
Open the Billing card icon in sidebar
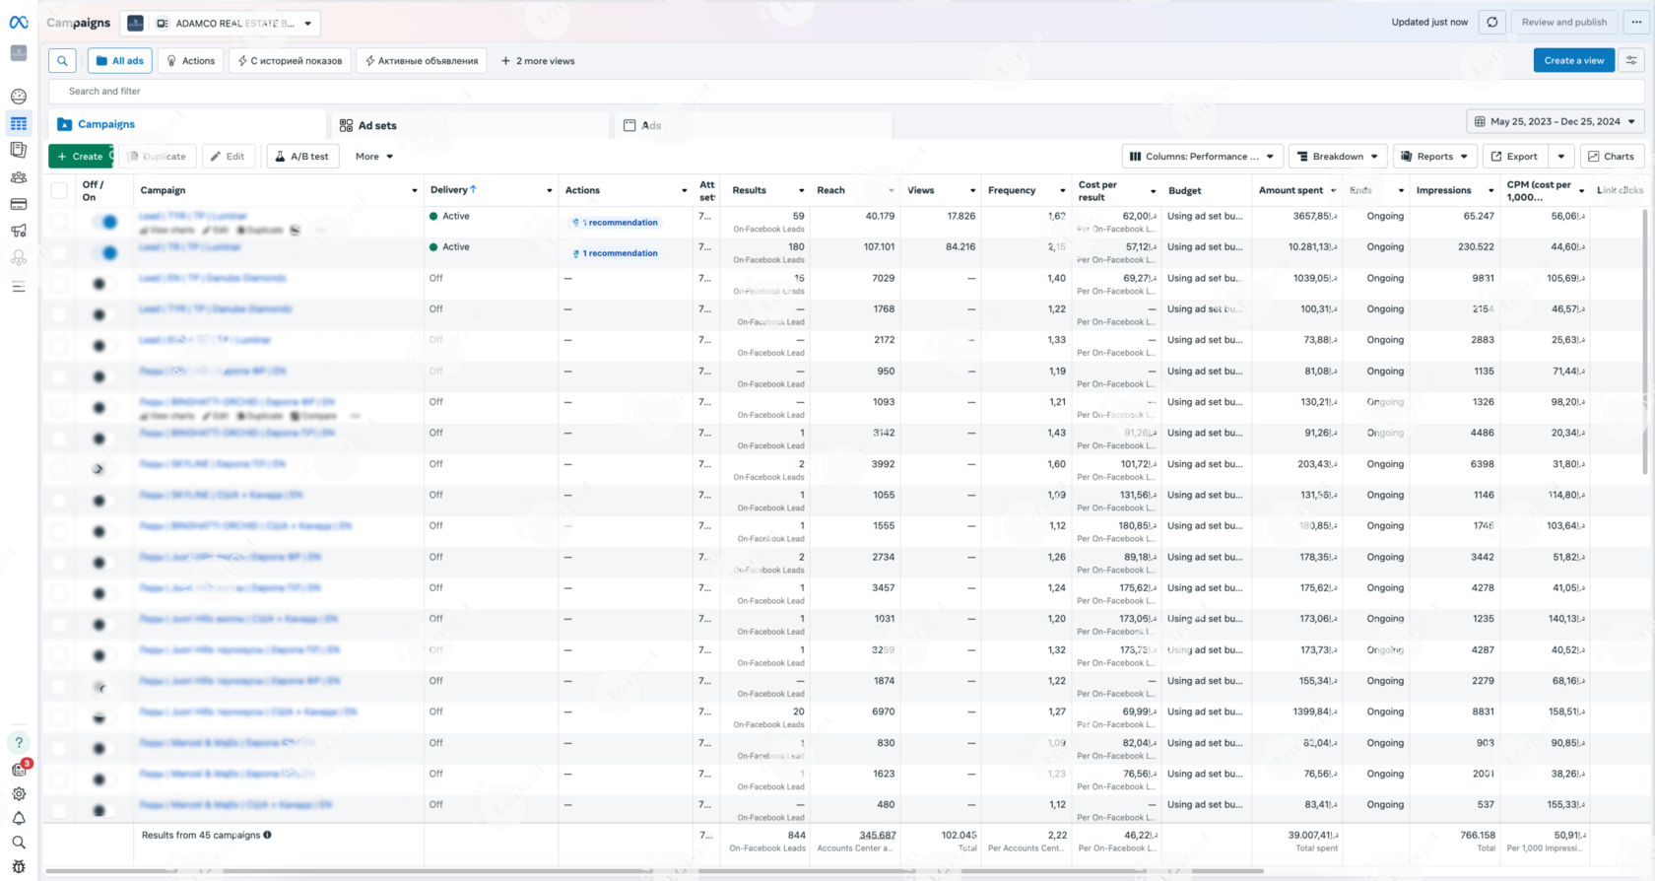click(x=19, y=205)
